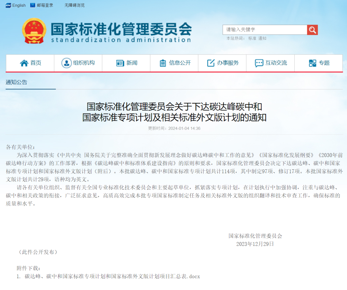Click the person icon next to 组织机构
Viewport: 347px width, 290px height.
click(x=67, y=63)
